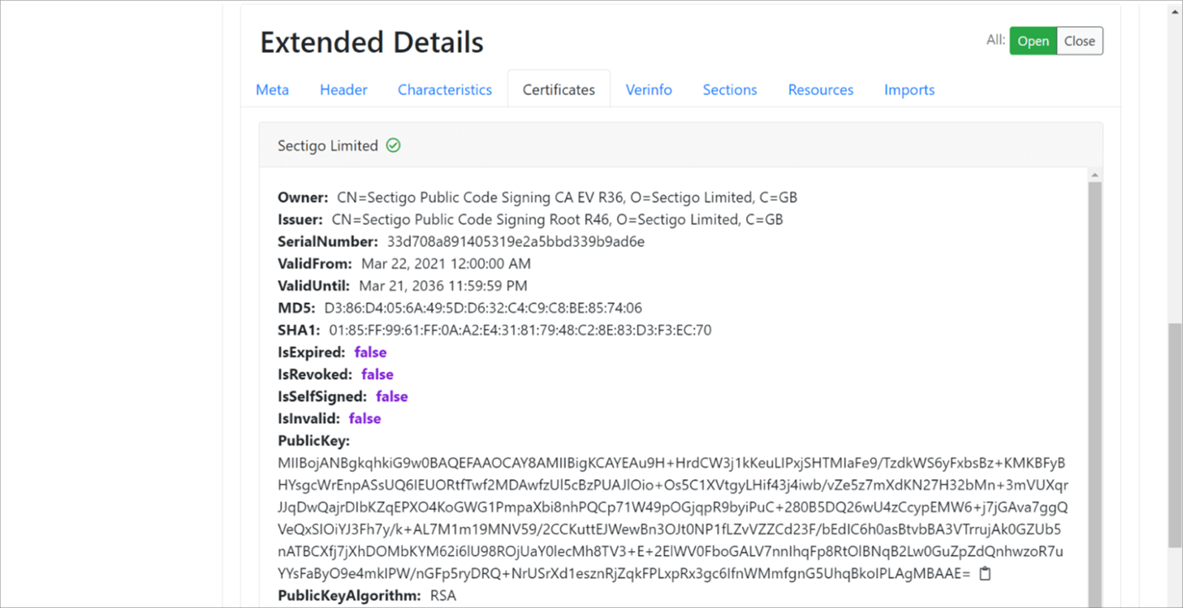
Task: Click the MD5 fingerprint value
Action: coord(482,308)
